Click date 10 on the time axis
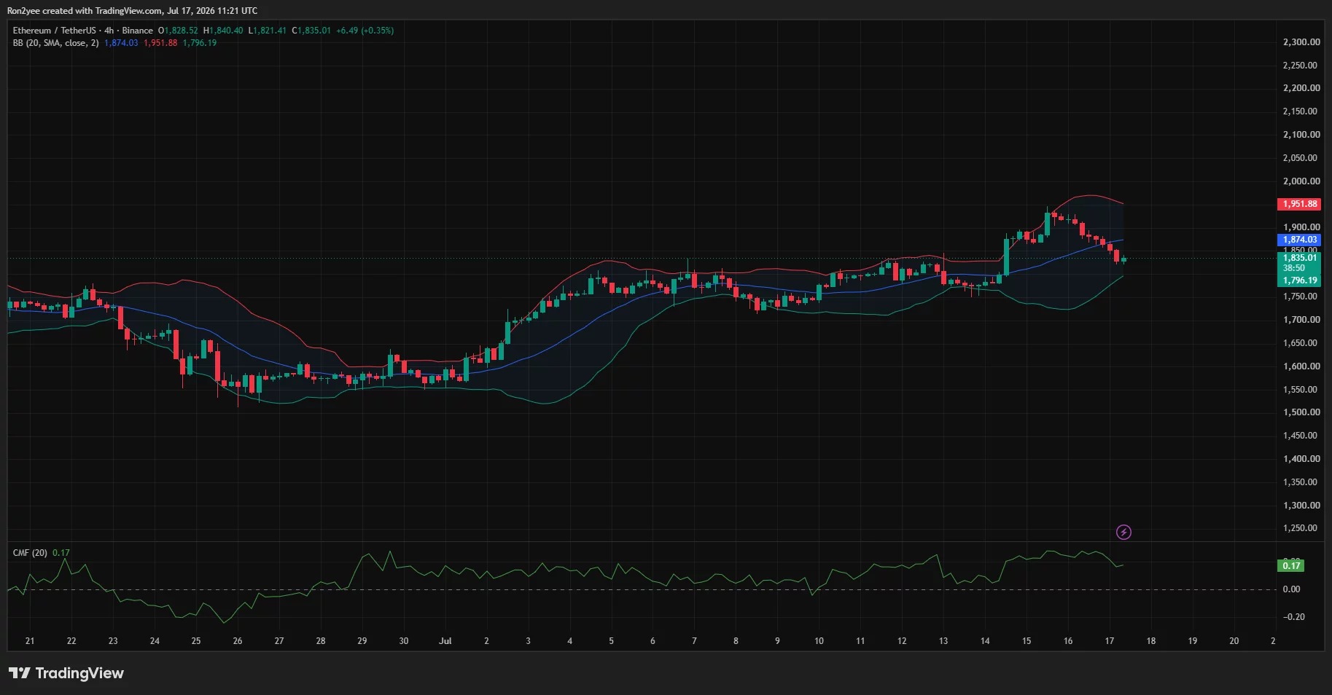The height and width of the screenshot is (695, 1332). point(819,641)
